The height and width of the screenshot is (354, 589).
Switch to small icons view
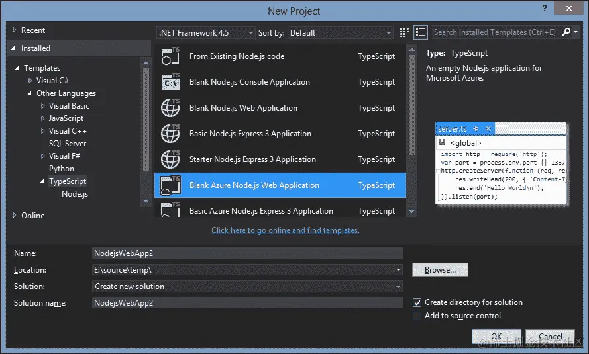[x=404, y=32]
